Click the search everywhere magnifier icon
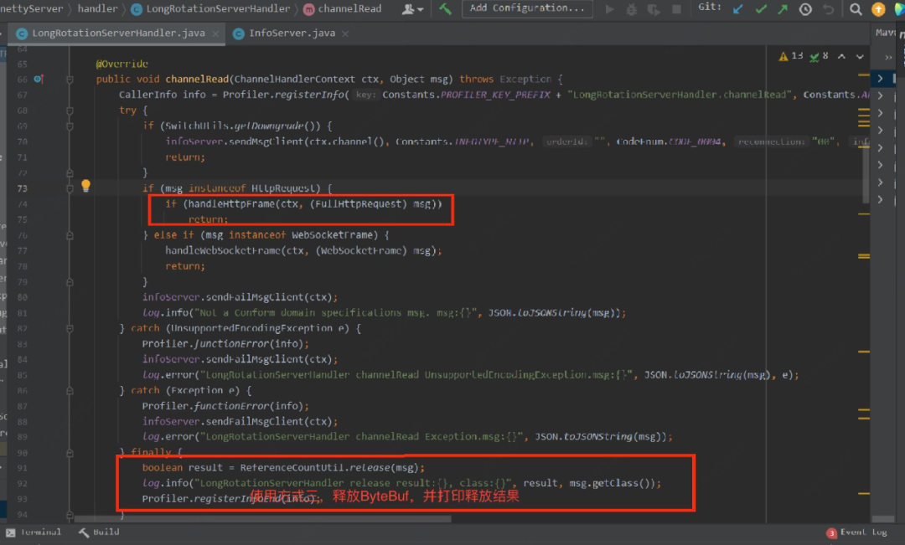 [x=856, y=9]
